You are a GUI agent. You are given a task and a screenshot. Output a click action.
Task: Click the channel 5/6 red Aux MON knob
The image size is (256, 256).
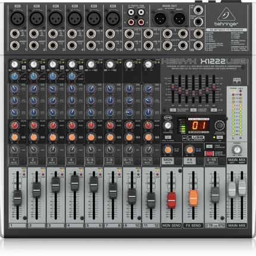[91, 126]
